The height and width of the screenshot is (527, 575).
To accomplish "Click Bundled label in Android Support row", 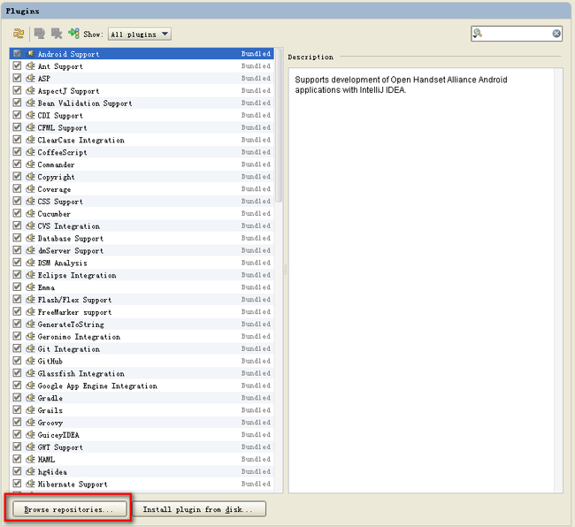I will click(x=256, y=54).
